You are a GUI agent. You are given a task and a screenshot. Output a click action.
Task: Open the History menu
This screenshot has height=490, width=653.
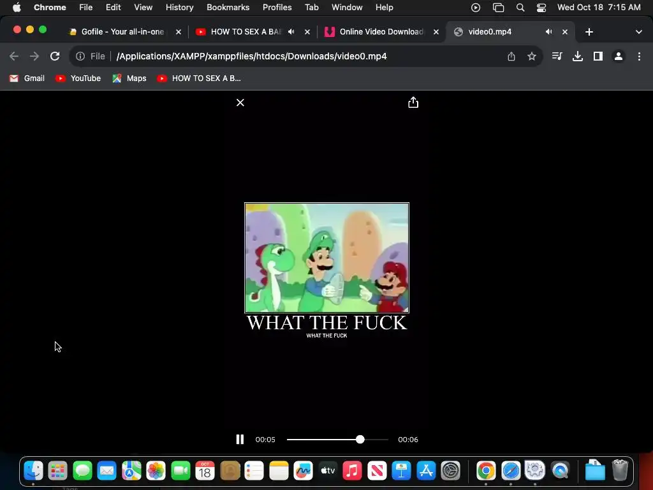point(179,8)
